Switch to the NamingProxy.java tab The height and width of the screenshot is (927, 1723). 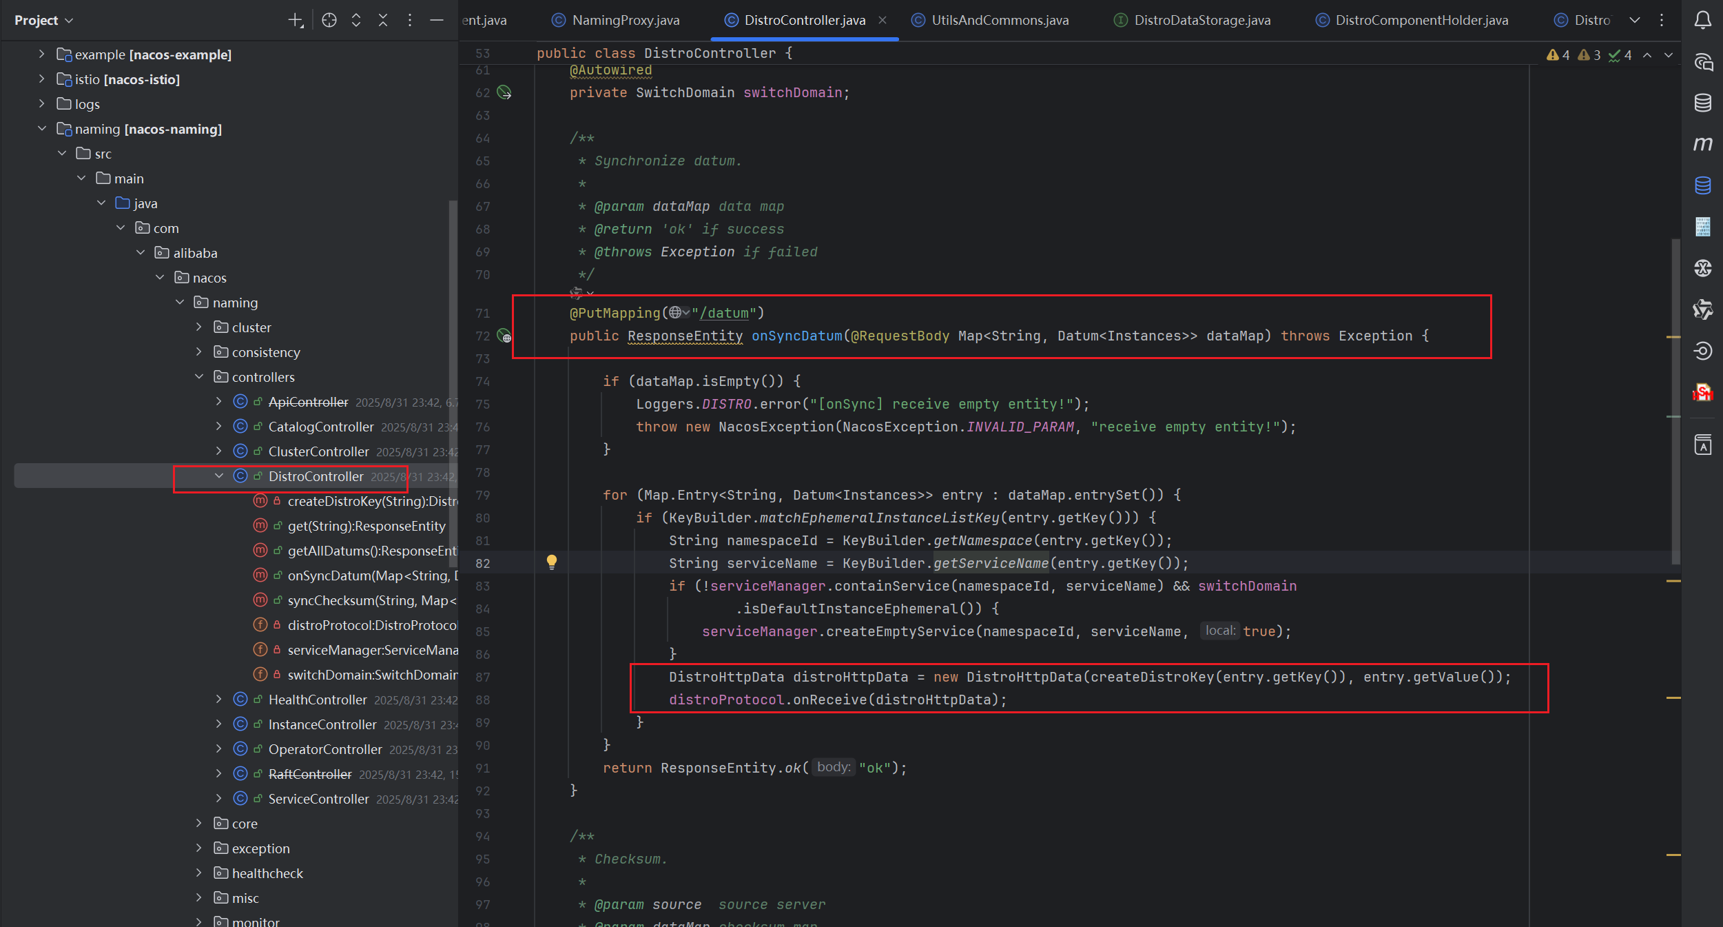[x=625, y=21]
